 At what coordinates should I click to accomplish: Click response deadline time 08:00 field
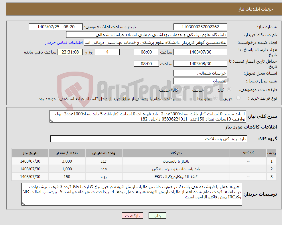(146, 52)
